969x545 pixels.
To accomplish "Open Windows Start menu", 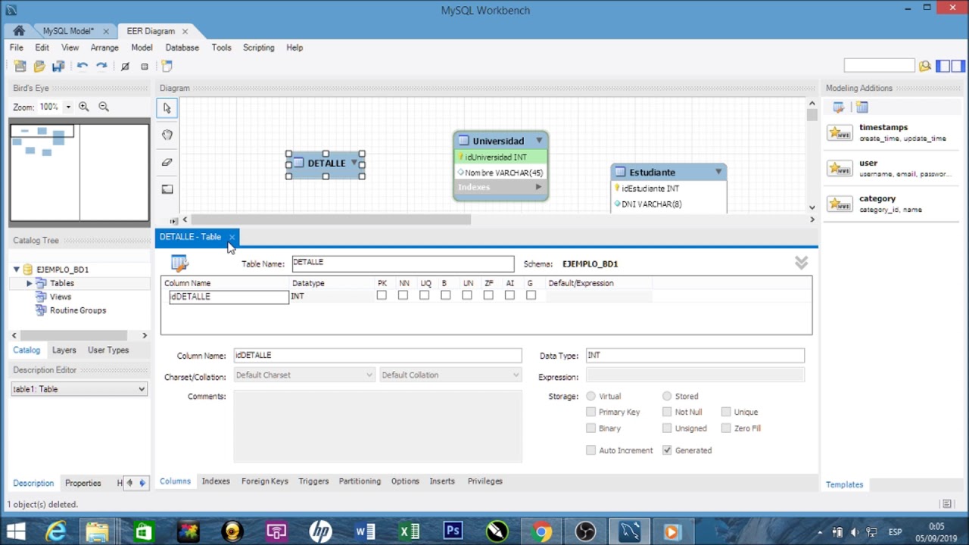I will [15, 532].
